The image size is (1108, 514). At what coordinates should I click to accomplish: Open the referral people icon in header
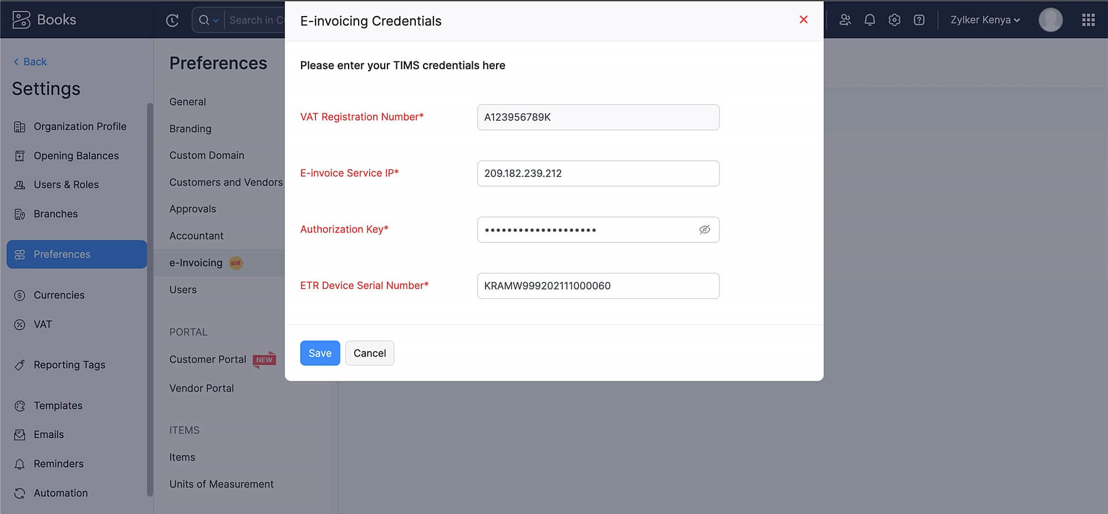pos(845,20)
